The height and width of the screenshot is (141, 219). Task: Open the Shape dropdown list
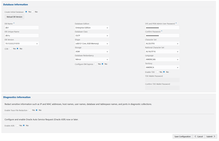92,44
